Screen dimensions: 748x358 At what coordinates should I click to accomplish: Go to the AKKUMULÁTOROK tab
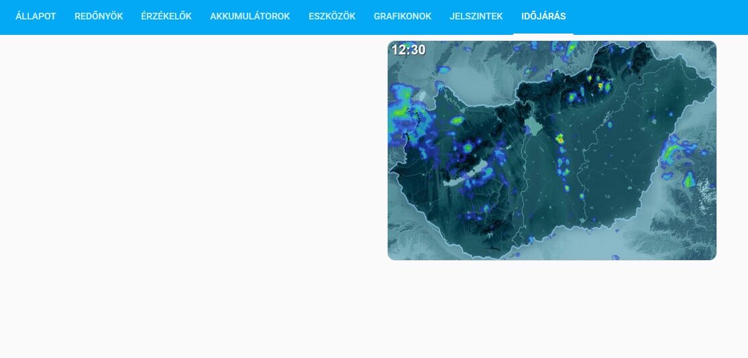(x=250, y=17)
